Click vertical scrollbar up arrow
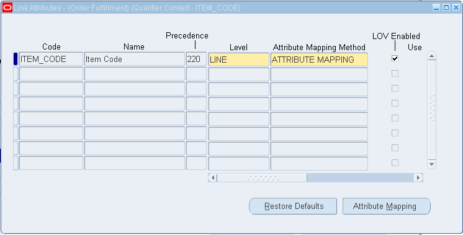Viewport: 463px width, 235px height. coord(432,56)
